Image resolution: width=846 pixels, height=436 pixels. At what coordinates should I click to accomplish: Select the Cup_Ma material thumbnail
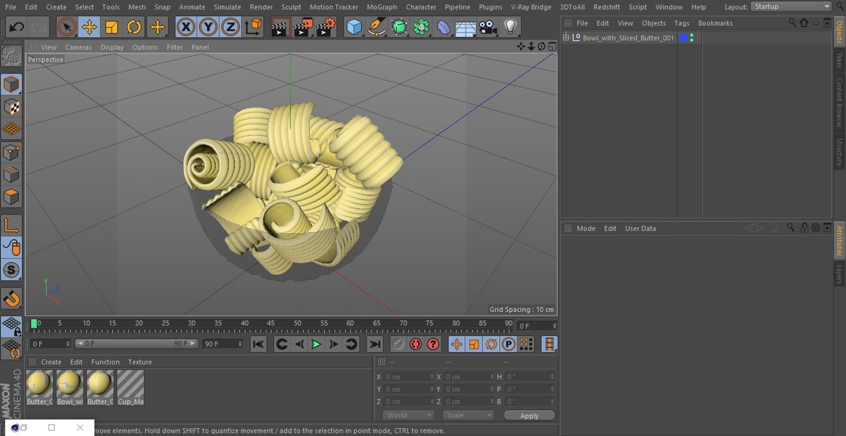point(130,388)
